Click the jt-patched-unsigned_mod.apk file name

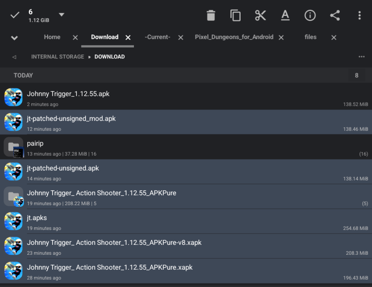[x=71, y=118]
